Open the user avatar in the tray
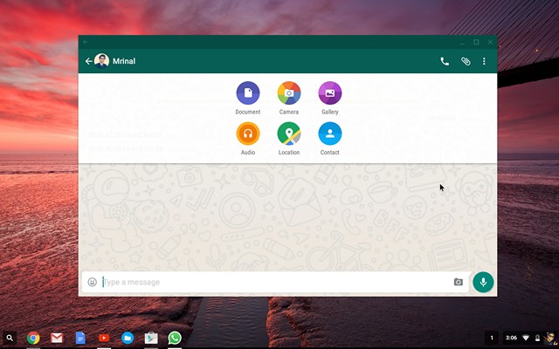The height and width of the screenshot is (349, 559). coord(550,338)
